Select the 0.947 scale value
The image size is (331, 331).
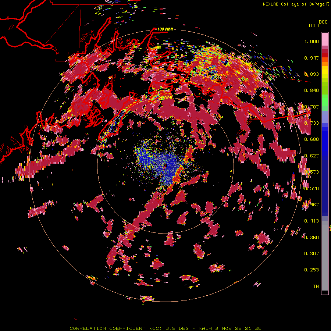click(312, 58)
